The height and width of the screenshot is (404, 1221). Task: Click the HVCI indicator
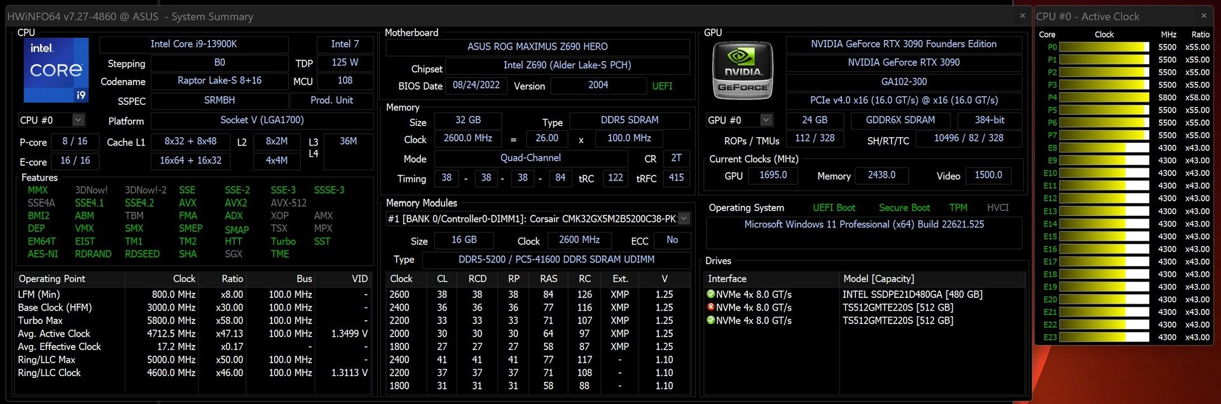click(998, 208)
